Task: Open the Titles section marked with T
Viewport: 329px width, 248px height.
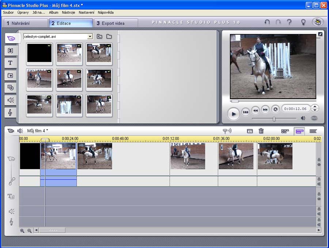Action: [x=10, y=63]
